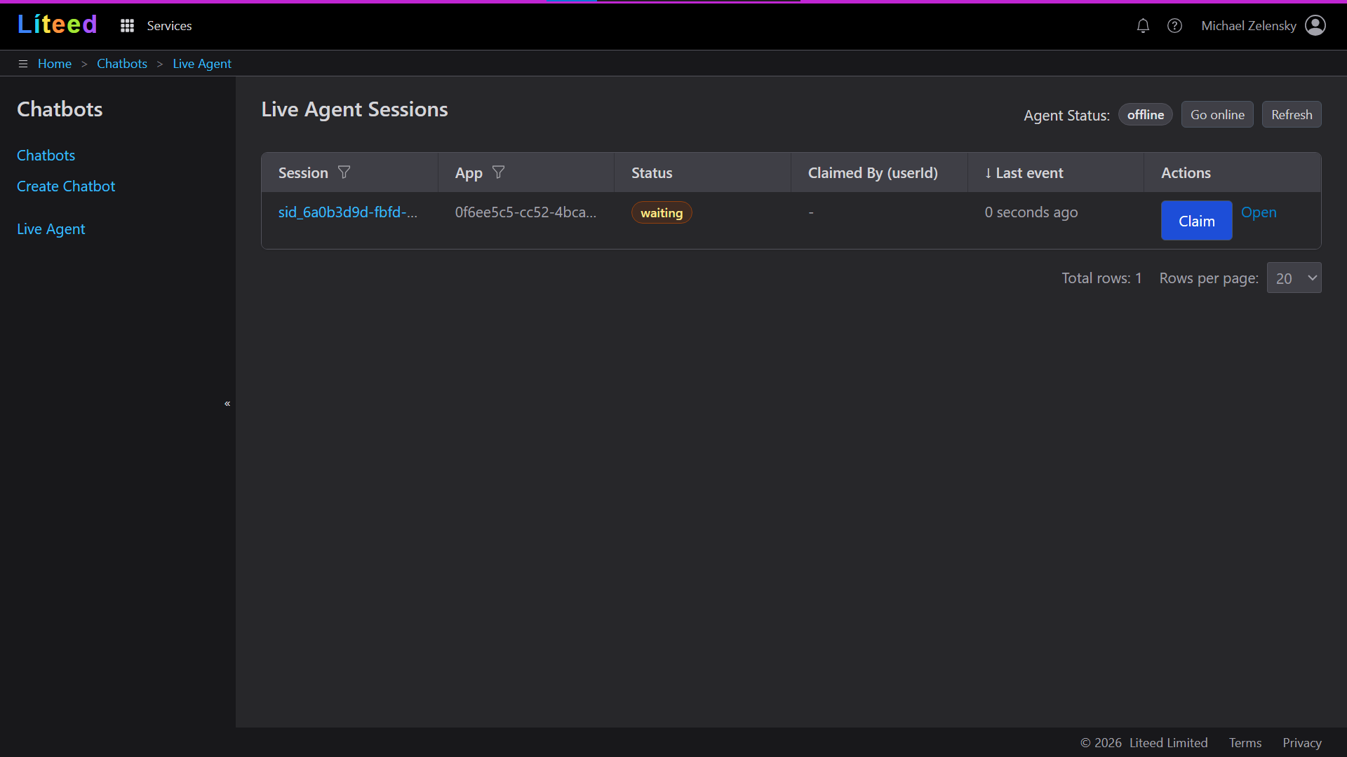
Task: Open the Services grid icon
Action: click(127, 26)
